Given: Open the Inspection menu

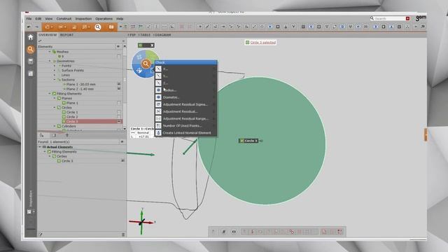Looking at the screenshot, I should (83, 19).
